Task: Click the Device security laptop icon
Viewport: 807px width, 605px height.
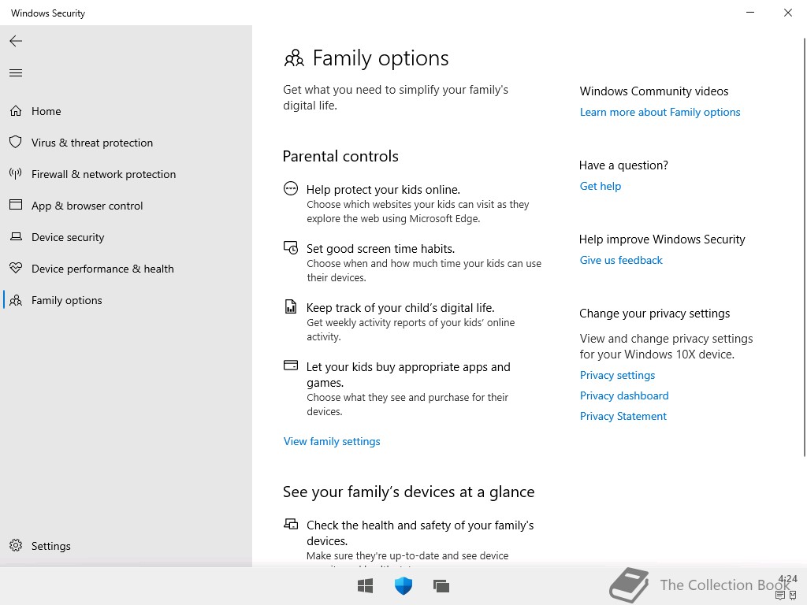Action: 16,236
